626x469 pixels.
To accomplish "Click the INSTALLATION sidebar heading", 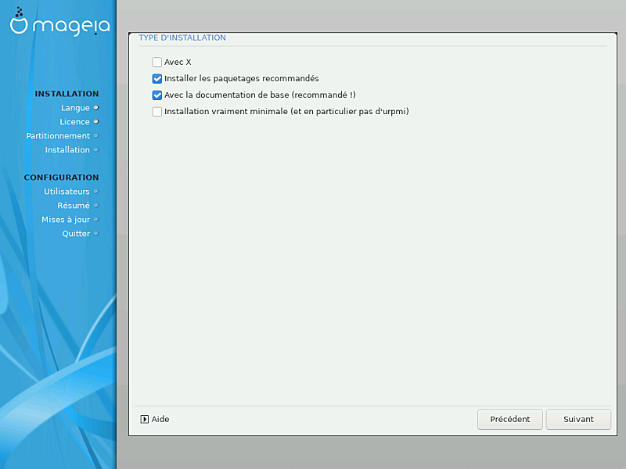I will click(x=67, y=94).
